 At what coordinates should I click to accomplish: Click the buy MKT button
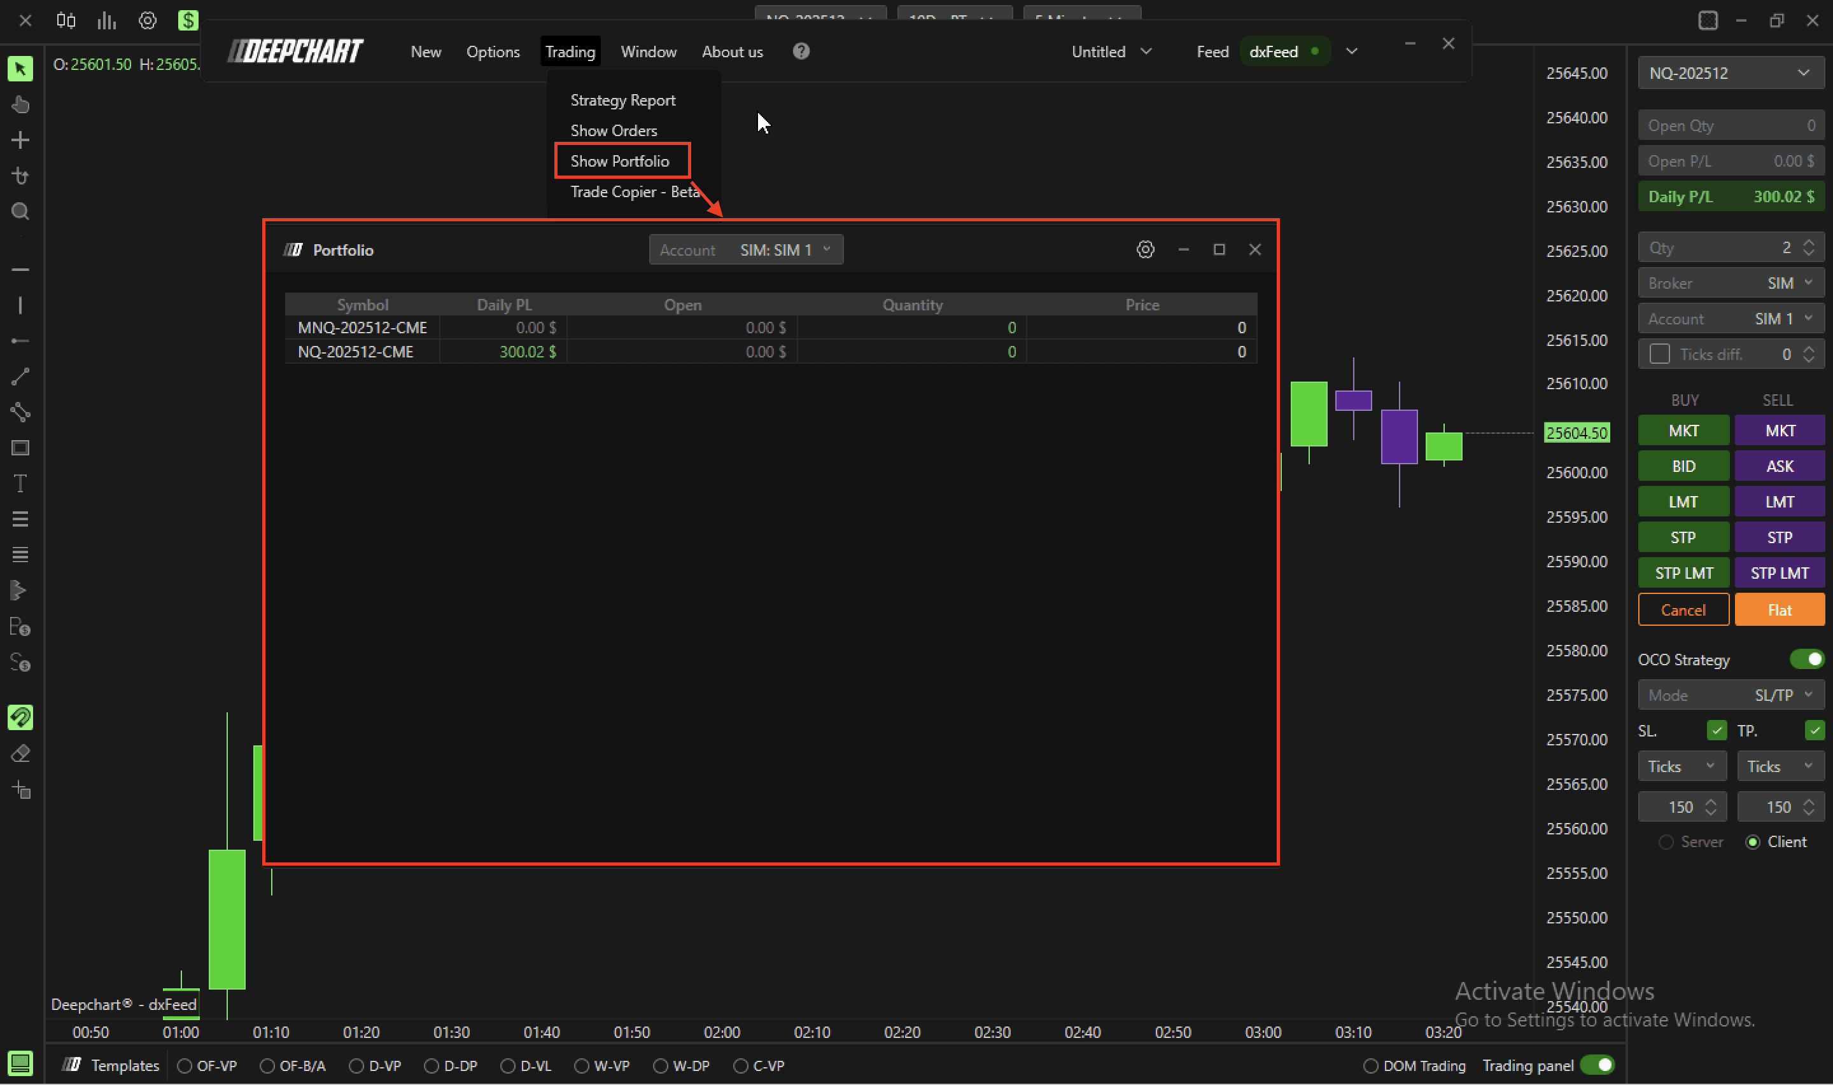[1683, 431]
